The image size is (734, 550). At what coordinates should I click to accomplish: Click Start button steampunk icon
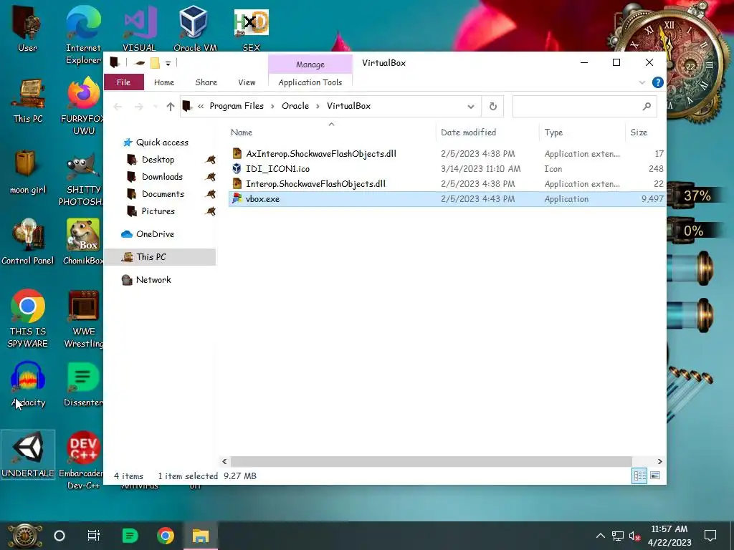24,536
